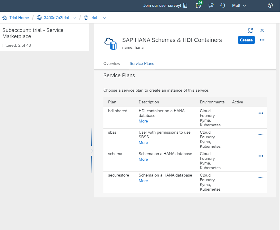Expand the collapsed side panel arrow
The width and height of the screenshot is (280, 230).
(x=91, y=151)
